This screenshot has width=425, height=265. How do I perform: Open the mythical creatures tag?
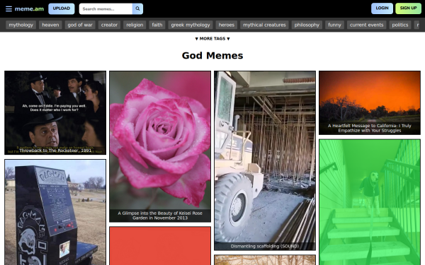[x=264, y=25]
